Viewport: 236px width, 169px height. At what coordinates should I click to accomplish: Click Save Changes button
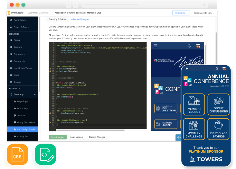(58, 137)
